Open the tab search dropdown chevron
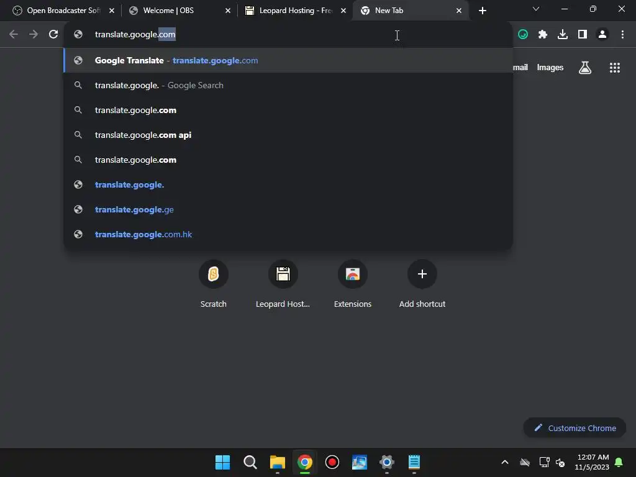This screenshot has height=477, width=636. (x=536, y=9)
